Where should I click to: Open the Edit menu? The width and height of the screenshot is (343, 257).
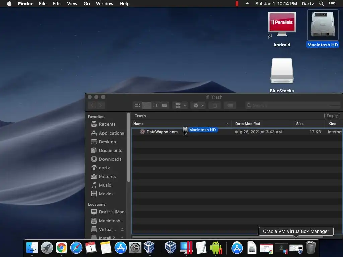(x=56, y=4)
